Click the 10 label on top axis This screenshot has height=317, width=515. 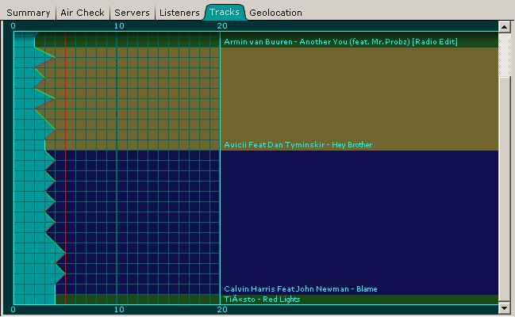(x=119, y=26)
